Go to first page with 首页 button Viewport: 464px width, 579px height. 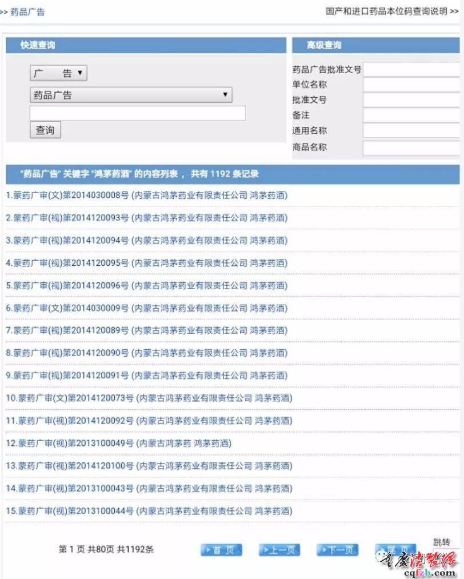pos(221,550)
